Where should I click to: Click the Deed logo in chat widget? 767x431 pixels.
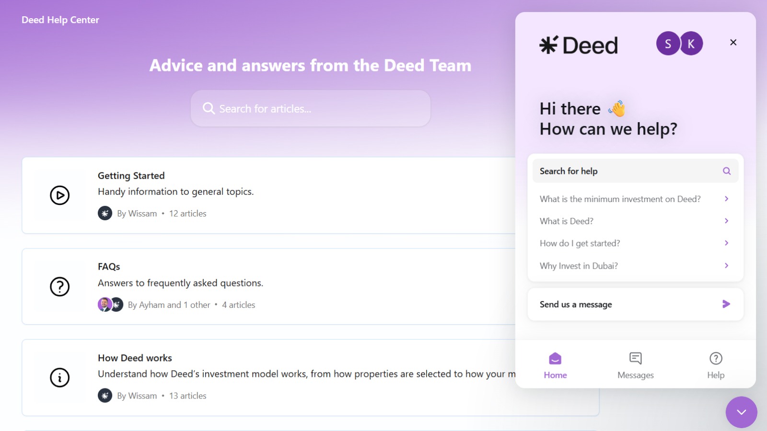pyautogui.click(x=579, y=45)
